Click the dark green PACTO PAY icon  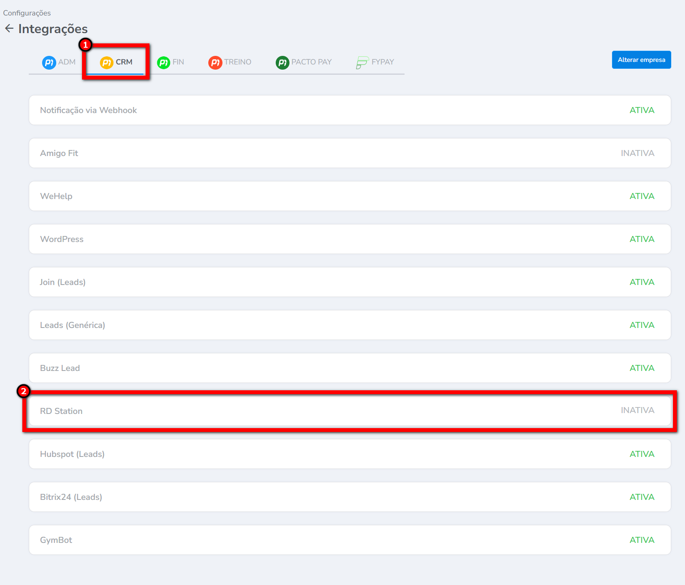[282, 62]
